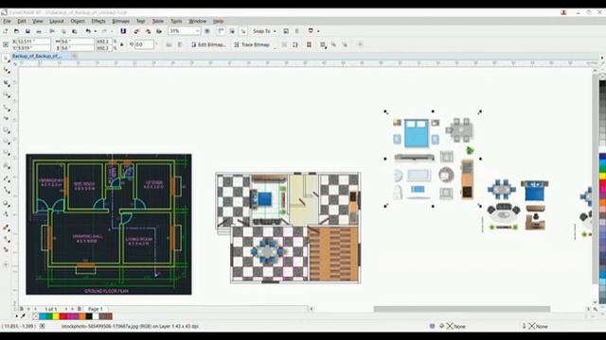Screen dimensions: 606x340
Task: Select the Crop tool in toolbox
Action: pyautogui.click(x=7, y=83)
